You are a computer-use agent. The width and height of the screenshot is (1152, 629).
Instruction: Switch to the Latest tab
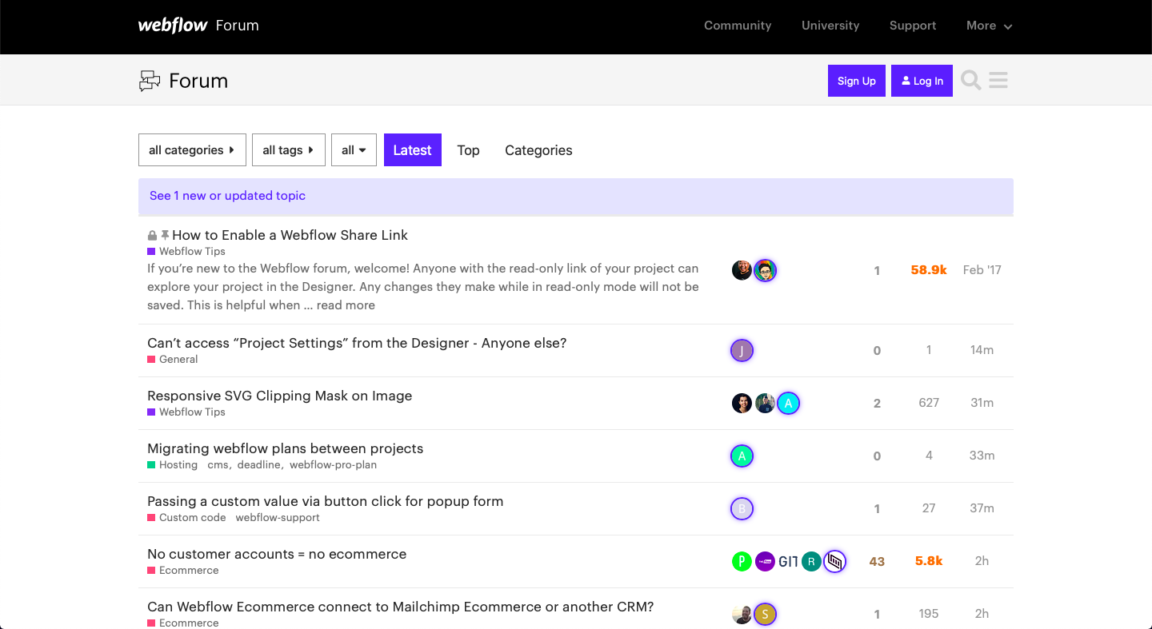pos(413,150)
